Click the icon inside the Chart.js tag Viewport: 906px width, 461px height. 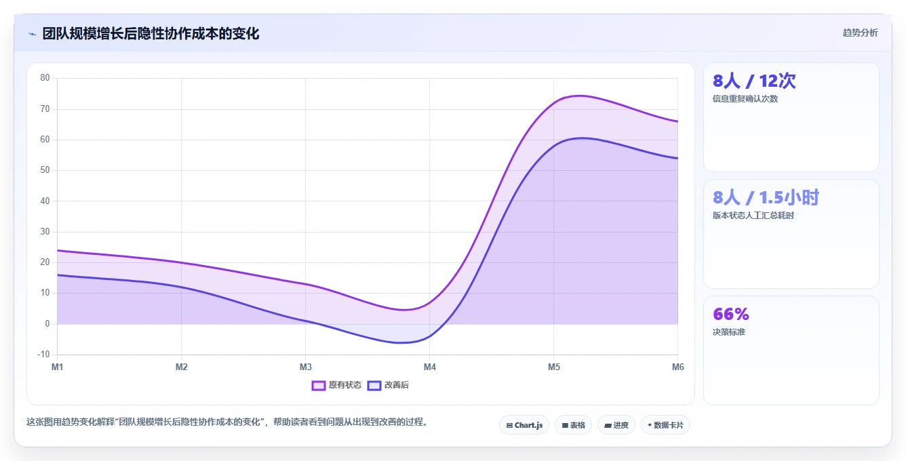coord(509,426)
